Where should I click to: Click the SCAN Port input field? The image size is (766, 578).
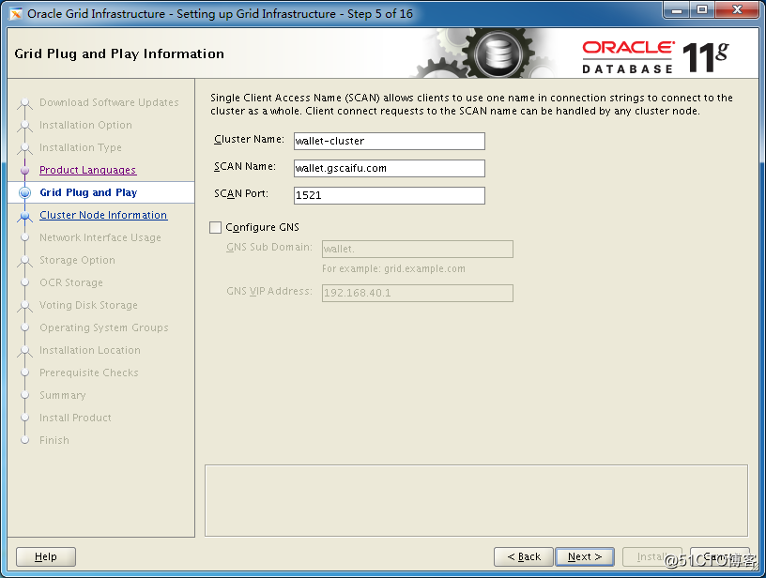point(390,195)
